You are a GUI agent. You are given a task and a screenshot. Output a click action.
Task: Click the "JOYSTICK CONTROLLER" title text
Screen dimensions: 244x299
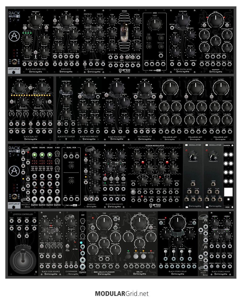(x=23, y=214)
